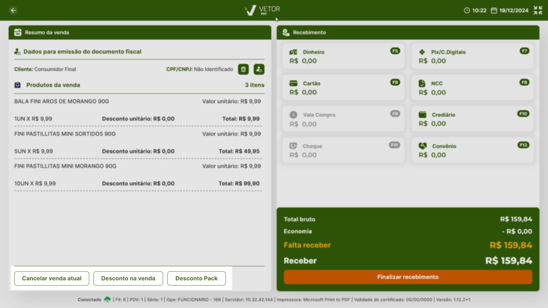Click the Recebimento panel icon
This screenshot has height=308, width=548.
(286, 33)
